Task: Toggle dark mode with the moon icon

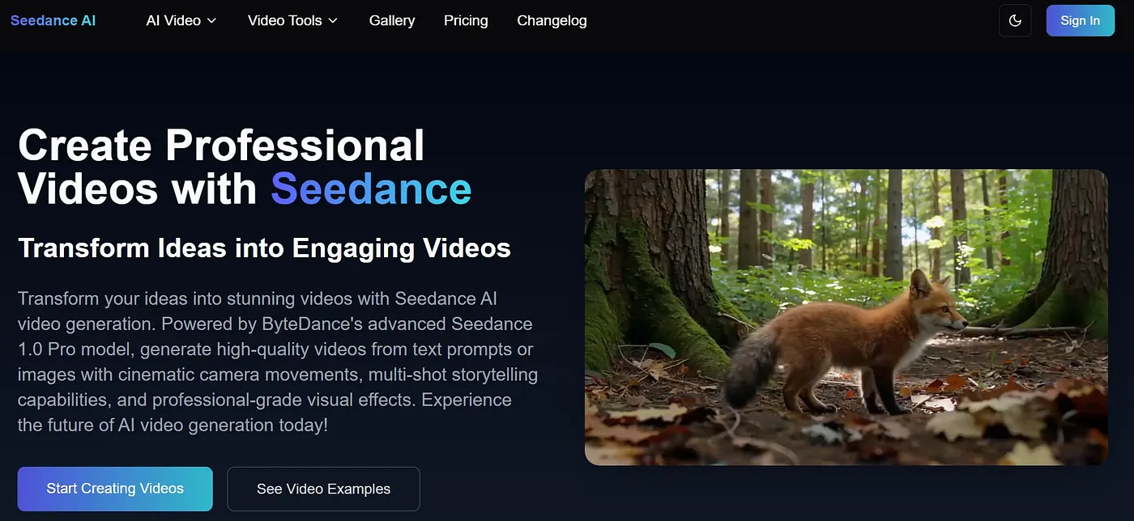Action: [1015, 20]
